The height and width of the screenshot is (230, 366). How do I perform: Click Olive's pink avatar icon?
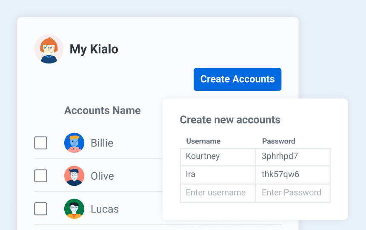74,176
